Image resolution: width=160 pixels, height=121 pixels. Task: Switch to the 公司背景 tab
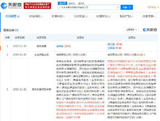tap(12, 16)
